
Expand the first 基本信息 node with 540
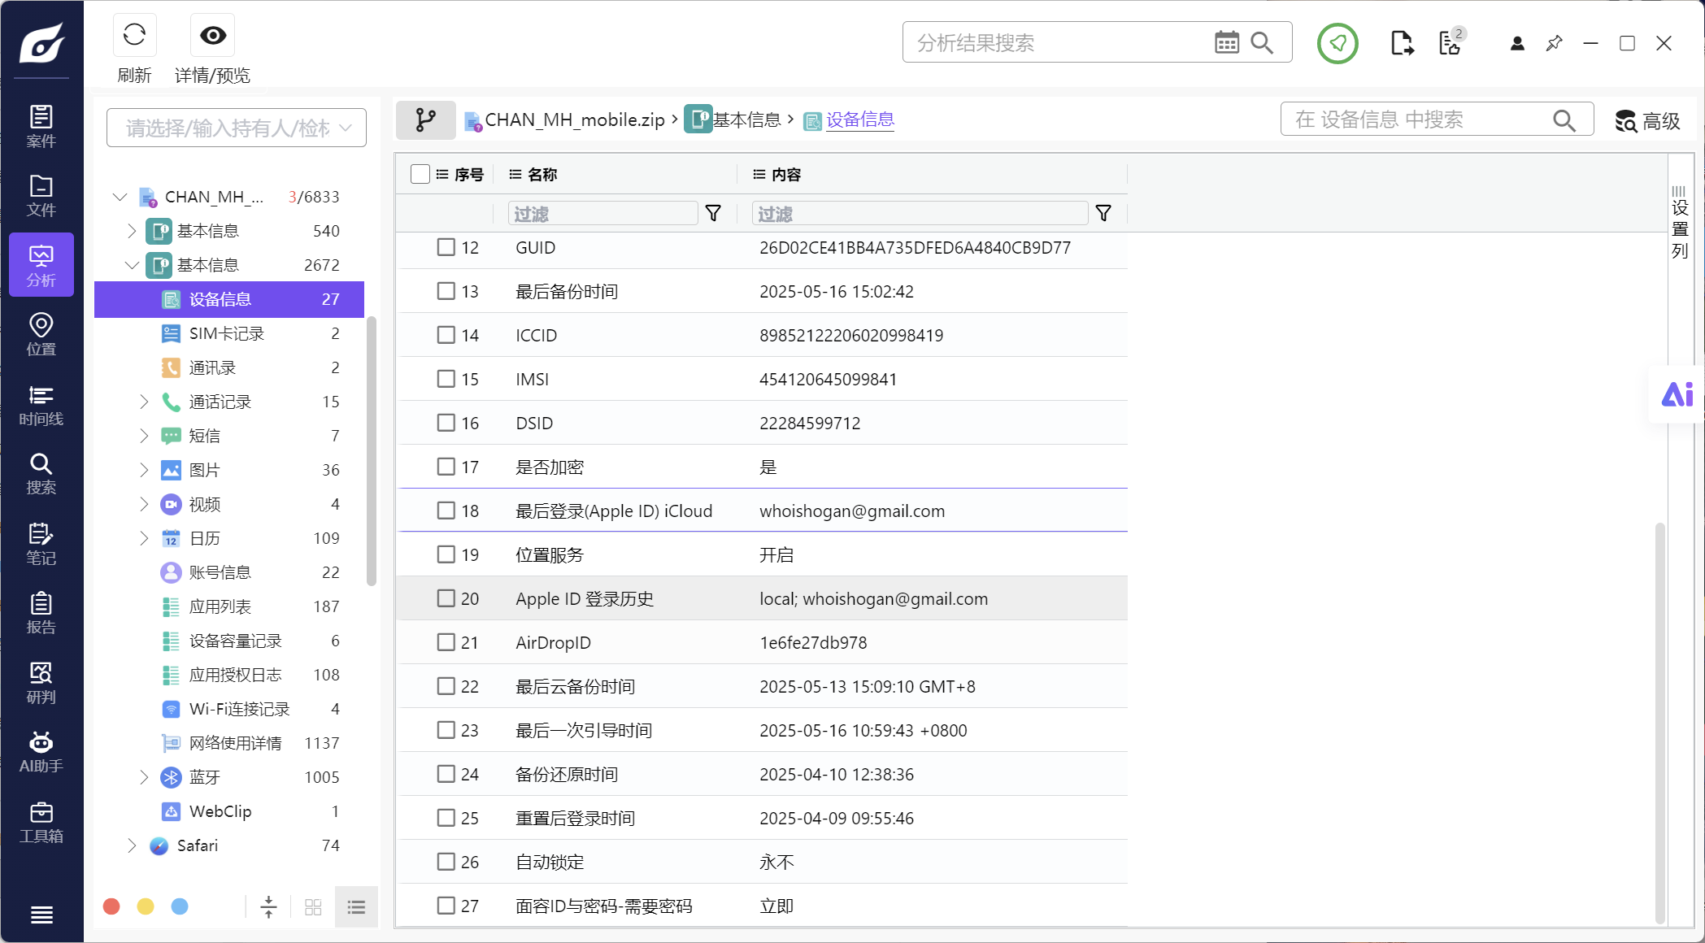(x=132, y=231)
